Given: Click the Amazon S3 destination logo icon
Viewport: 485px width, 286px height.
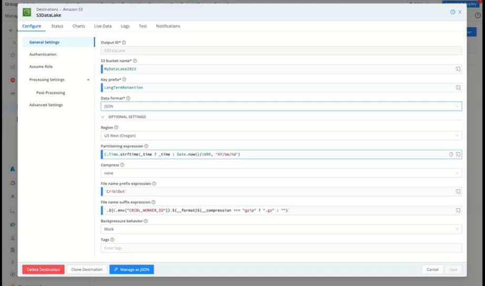Looking at the screenshot, I should (27, 13).
